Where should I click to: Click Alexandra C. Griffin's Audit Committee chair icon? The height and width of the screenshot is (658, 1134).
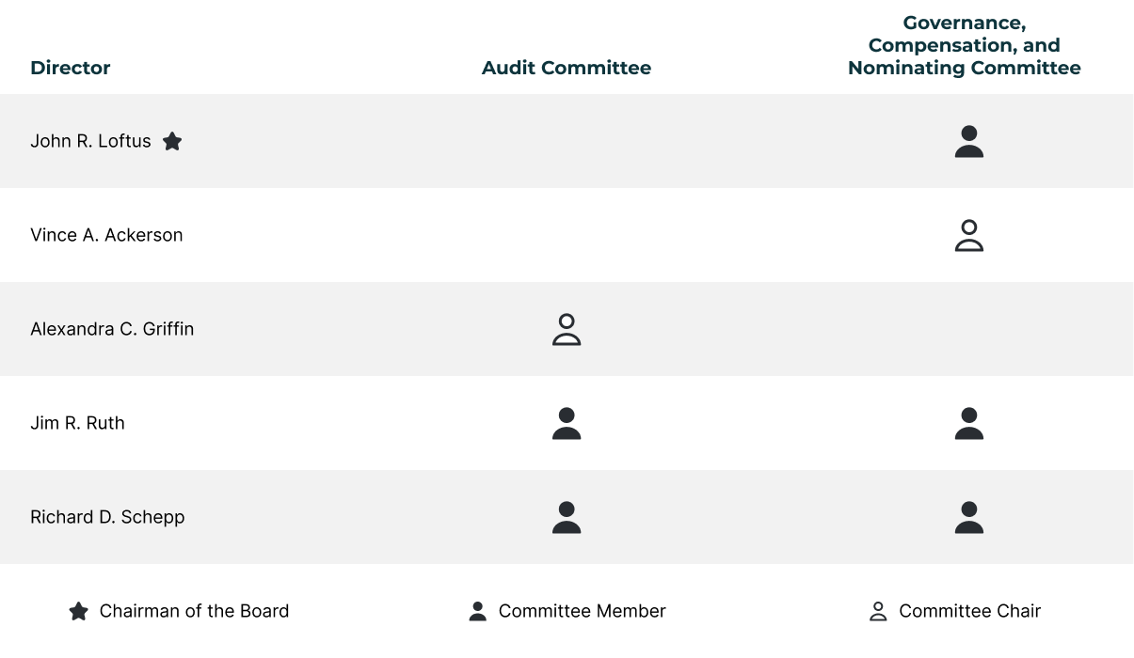click(x=567, y=330)
